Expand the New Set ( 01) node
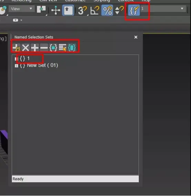The height and width of the screenshot is (196, 191). coord(16,66)
